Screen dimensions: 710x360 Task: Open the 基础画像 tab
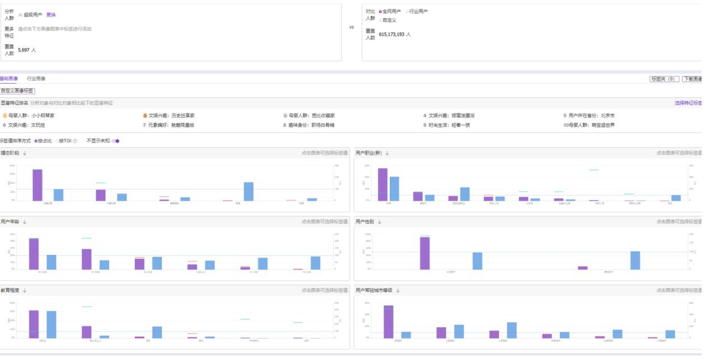pyautogui.click(x=9, y=79)
